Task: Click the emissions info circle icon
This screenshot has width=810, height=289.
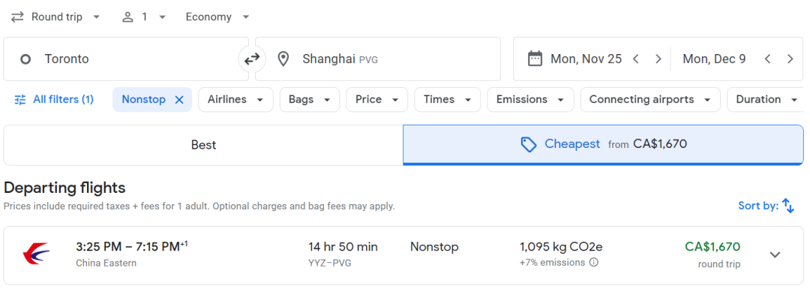Action: (594, 263)
